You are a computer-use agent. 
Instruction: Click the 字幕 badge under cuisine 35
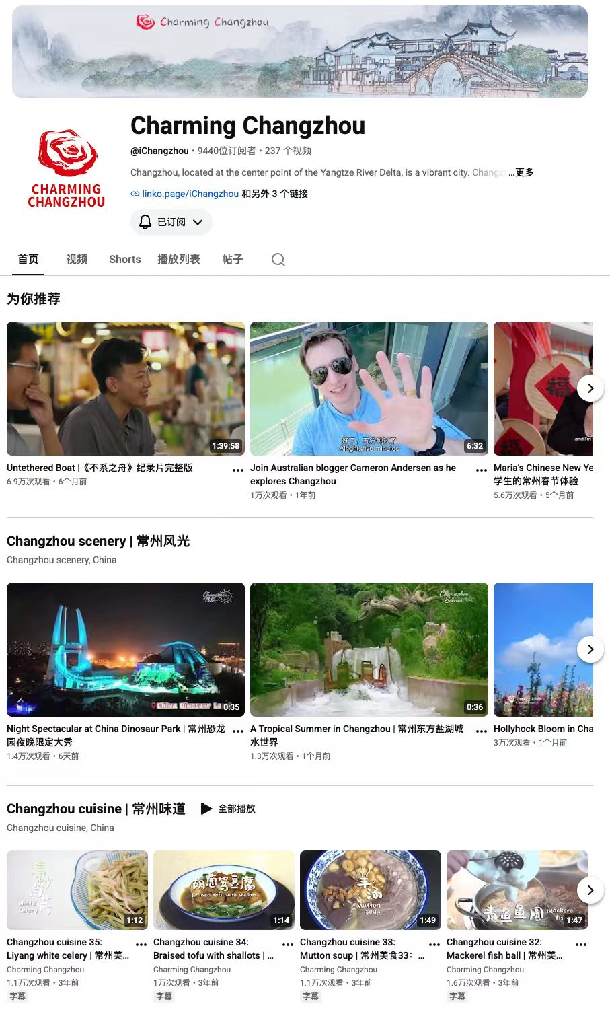point(17,996)
